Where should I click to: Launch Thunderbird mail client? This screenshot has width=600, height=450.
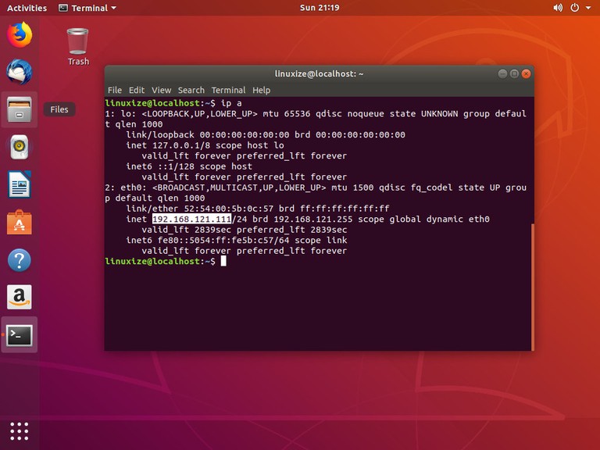[20, 72]
